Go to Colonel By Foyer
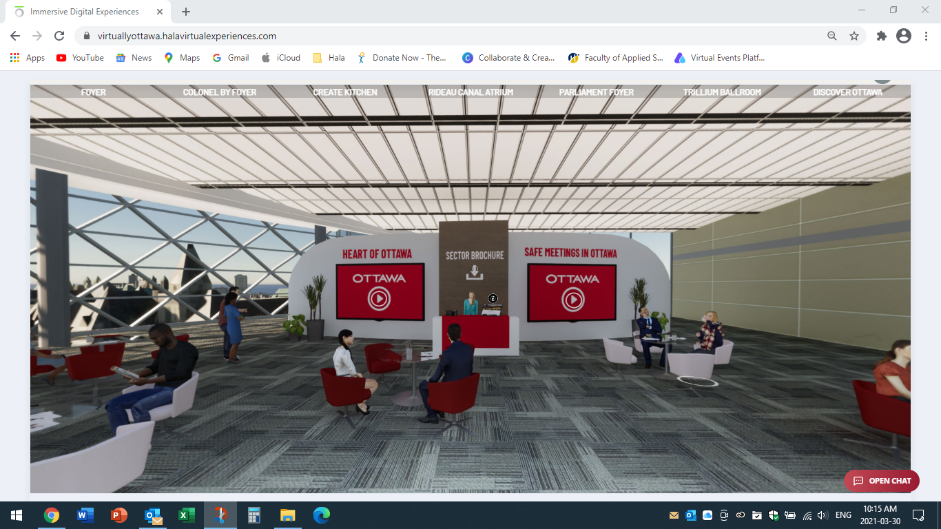 [220, 92]
